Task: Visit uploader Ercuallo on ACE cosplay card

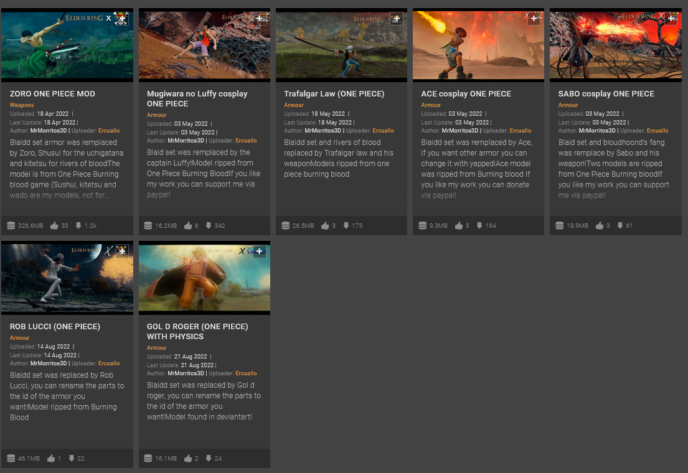Action: pos(521,131)
